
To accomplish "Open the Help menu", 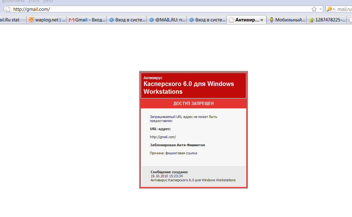I will coord(48,1).
